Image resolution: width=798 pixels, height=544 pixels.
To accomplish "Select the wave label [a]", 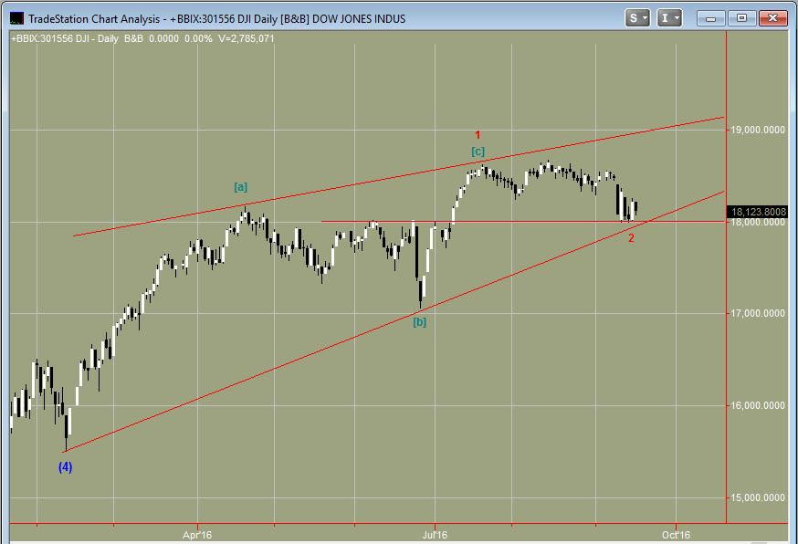I will coord(241,187).
